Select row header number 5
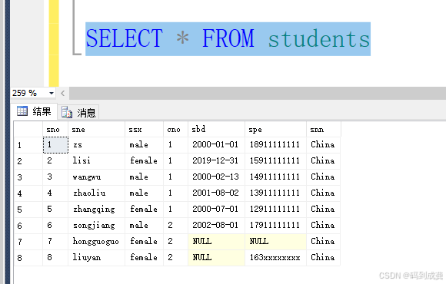The image size is (446, 284). tap(28, 210)
